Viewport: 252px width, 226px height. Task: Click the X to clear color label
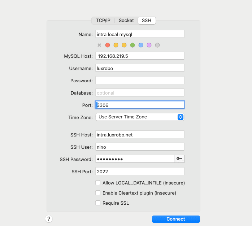pyautogui.click(x=99, y=45)
